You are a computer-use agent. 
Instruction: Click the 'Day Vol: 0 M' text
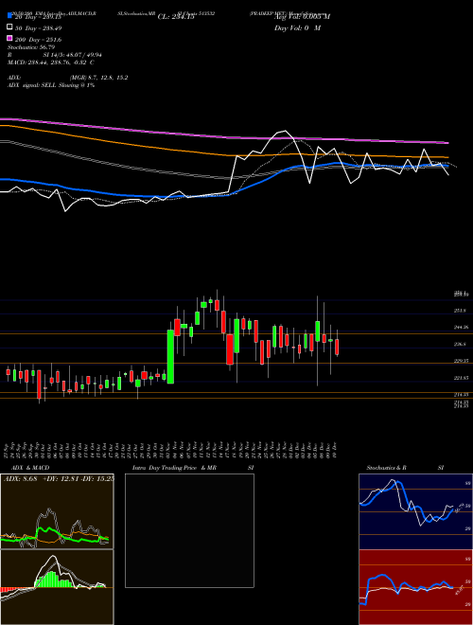[297, 27]
